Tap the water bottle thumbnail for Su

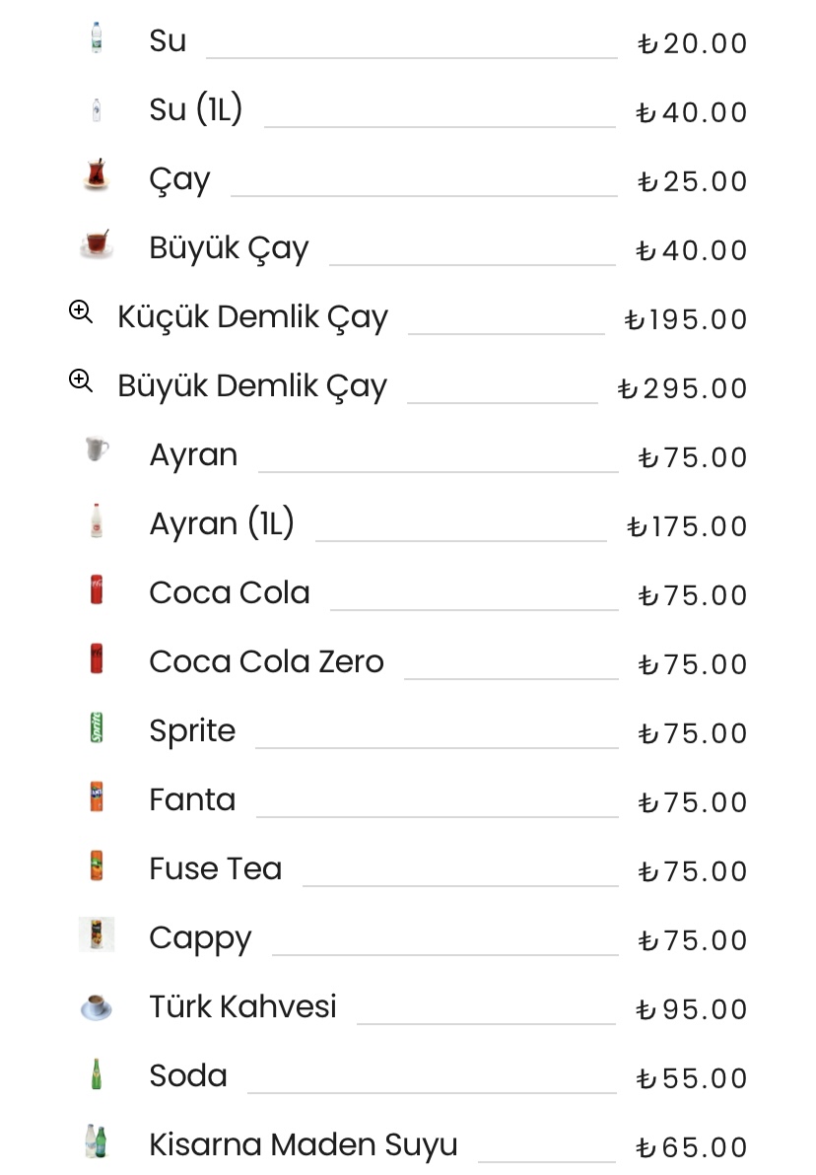(x=96, y=38)
